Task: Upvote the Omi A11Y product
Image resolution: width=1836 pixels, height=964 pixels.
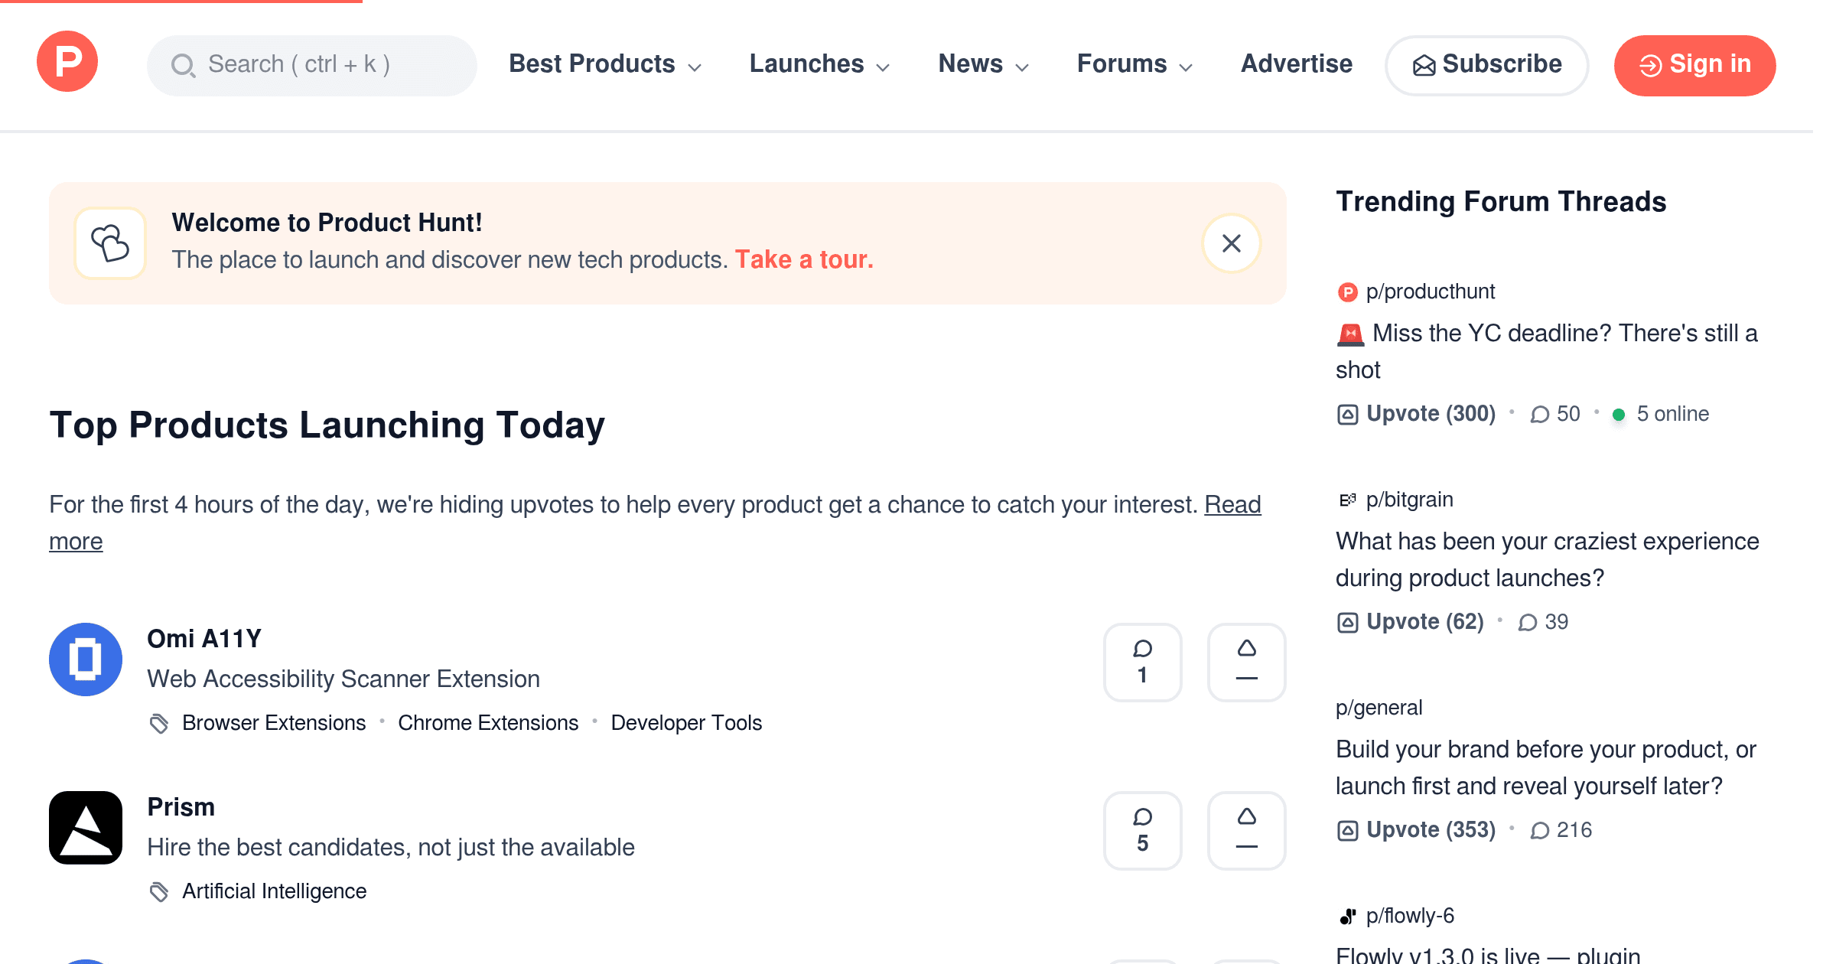Action: 1247,662
